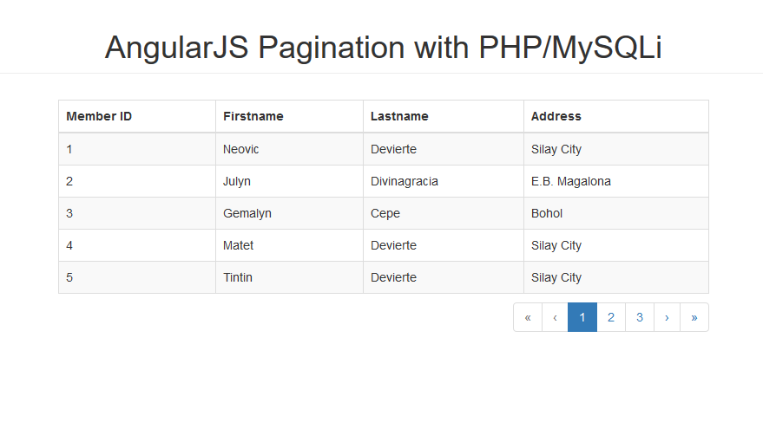Click the Member ID column header
Screen dimensions: 763x448
pos(137,116)
